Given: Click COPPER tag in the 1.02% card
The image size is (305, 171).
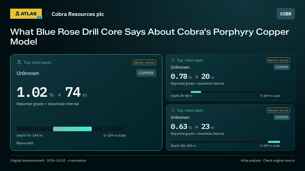Looking at the screenshot, I should [146, 73].
